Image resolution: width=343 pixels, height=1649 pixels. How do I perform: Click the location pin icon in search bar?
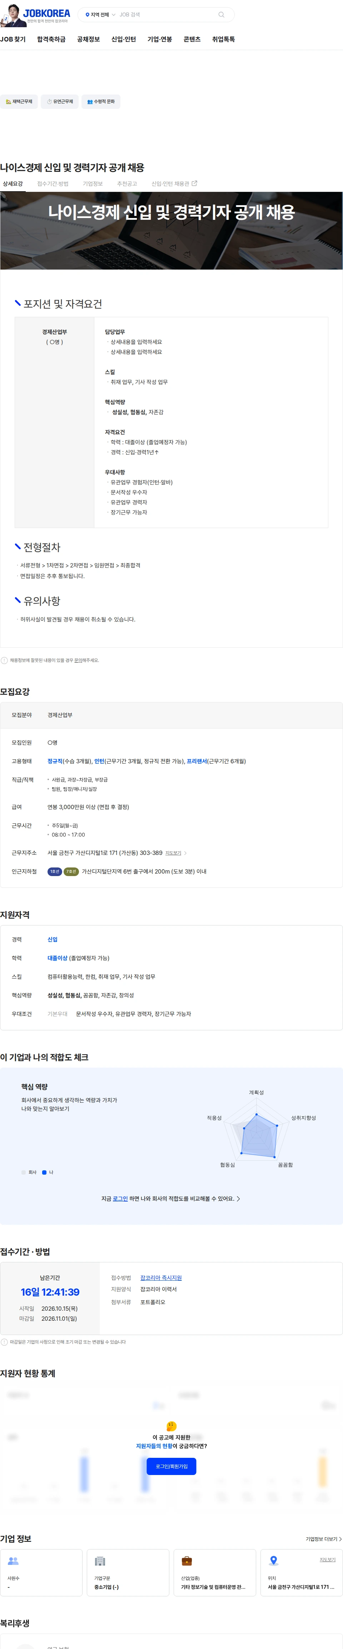click(88, 15)
